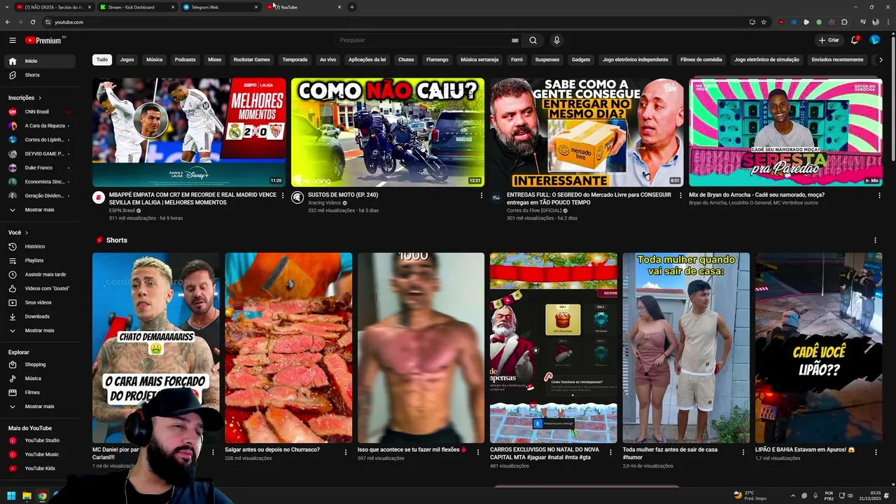
Task: Open the on-screen keyboard icon in search box
Action: 515,40
